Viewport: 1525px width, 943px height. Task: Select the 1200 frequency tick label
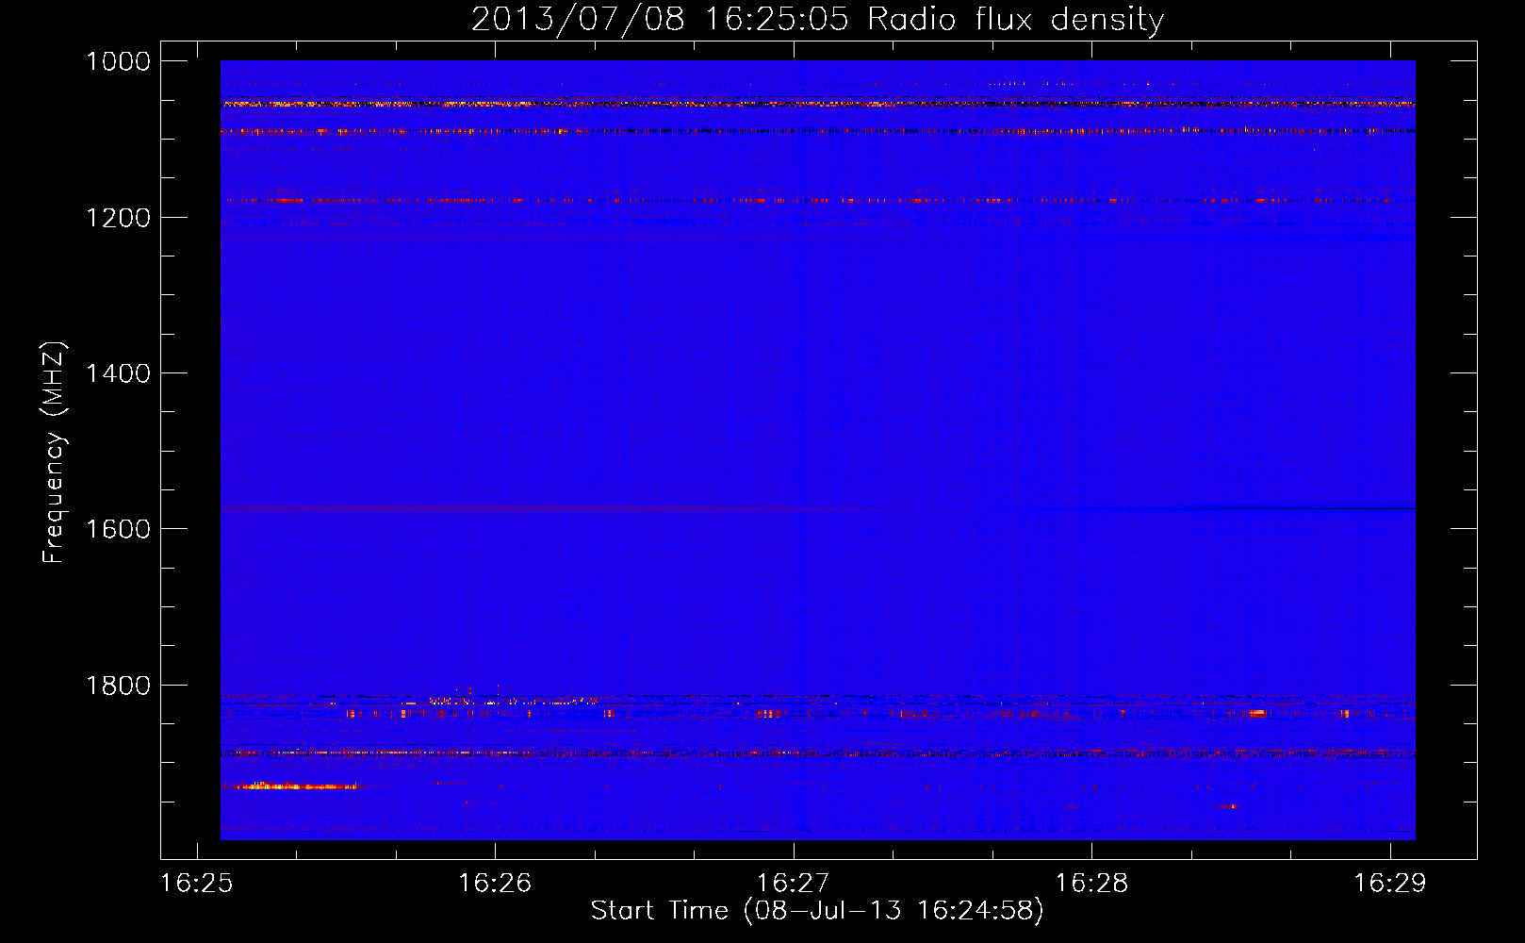click(x=118, y=218)
